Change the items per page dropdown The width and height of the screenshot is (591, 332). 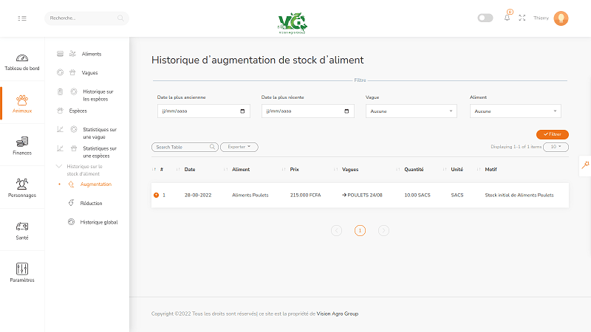pyautogui.click(x=558, y=147)
